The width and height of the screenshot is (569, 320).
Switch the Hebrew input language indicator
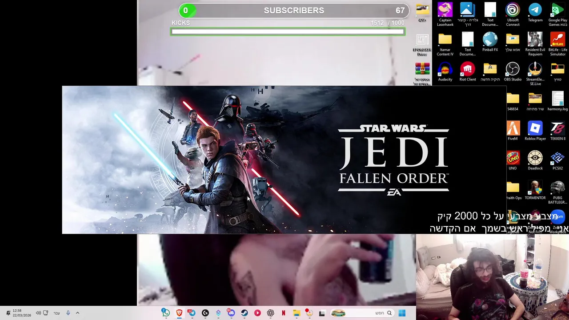pyautogui.click(x=56, y=313)
